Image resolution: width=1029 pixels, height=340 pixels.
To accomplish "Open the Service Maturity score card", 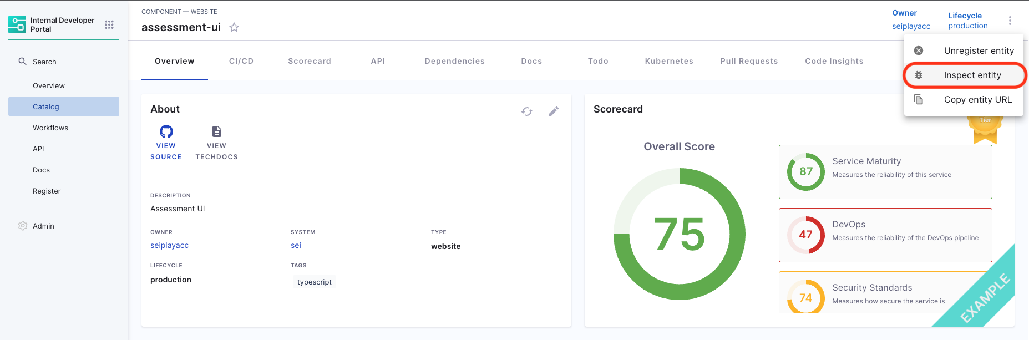I will pyautogui.click(x=885, y=172).
